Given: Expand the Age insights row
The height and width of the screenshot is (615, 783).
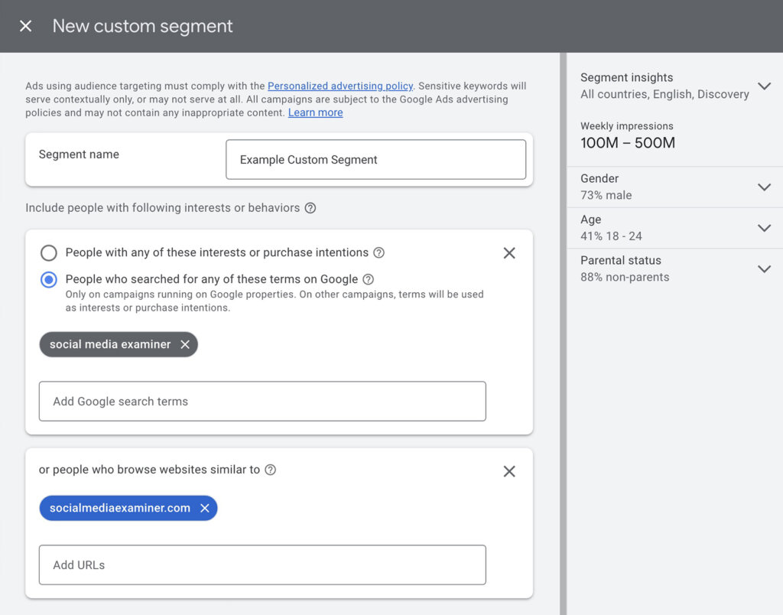Looking at the screenshot, I should coord(764,228).
